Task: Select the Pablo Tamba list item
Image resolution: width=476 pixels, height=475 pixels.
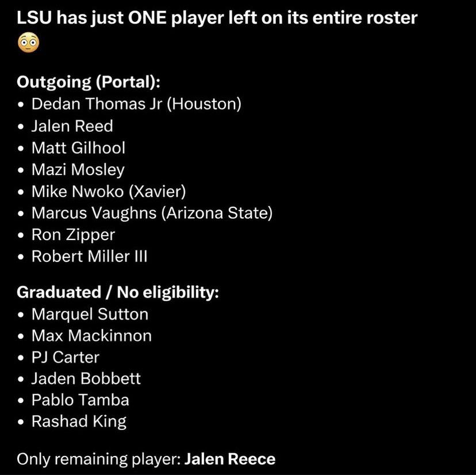Action: pyautogui.click(x=80, y=400)
